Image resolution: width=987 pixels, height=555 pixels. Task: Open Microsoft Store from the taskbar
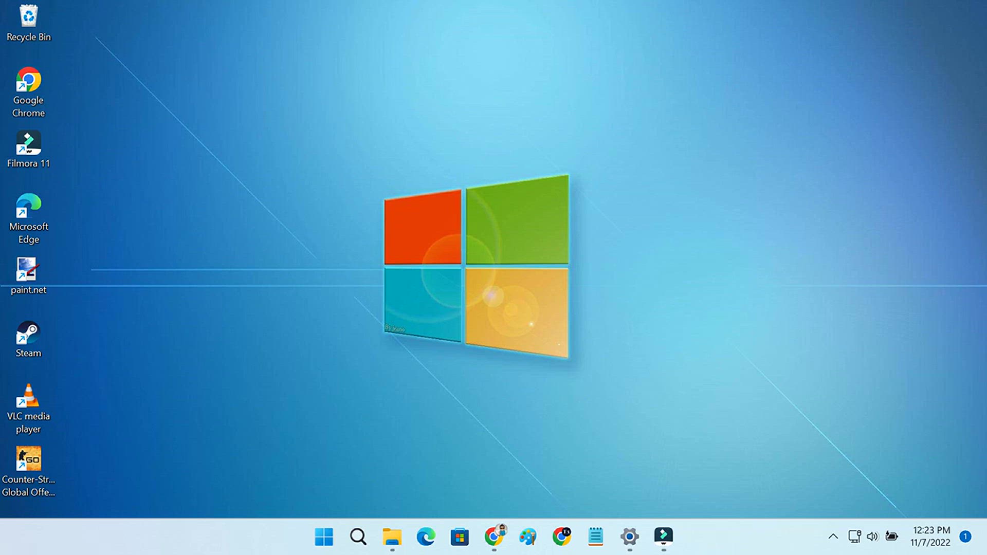click(x=460, y=537)
